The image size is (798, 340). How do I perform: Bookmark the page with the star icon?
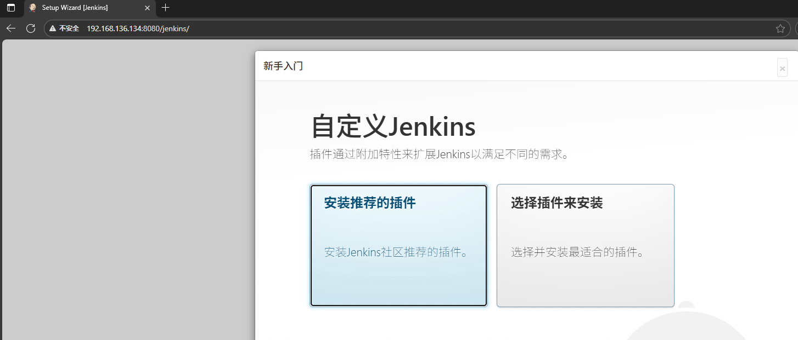coord(780,28)
